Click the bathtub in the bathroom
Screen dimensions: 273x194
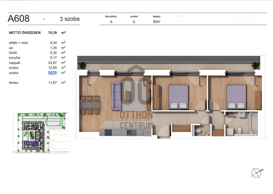pos(254,123)
